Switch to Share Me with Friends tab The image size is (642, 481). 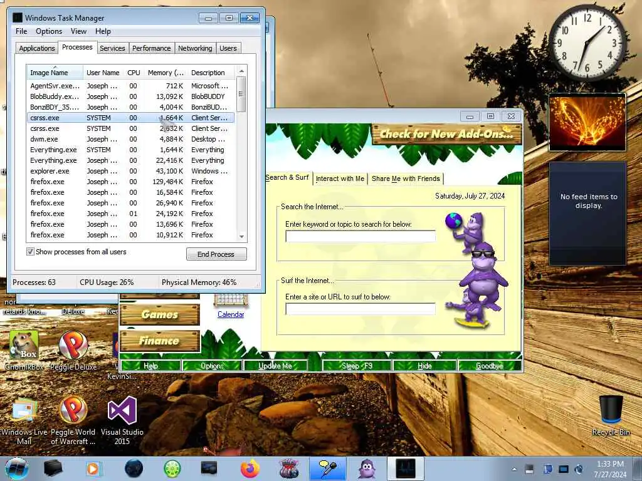coord(406,178)
